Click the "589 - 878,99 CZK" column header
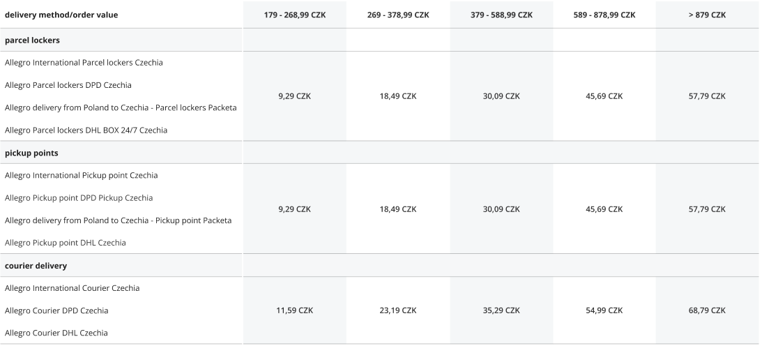 (x=604, y=15)
